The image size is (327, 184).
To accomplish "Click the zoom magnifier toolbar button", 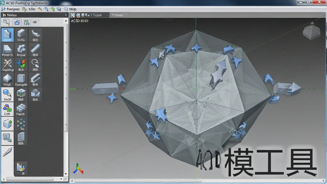I will coord(46,9).
